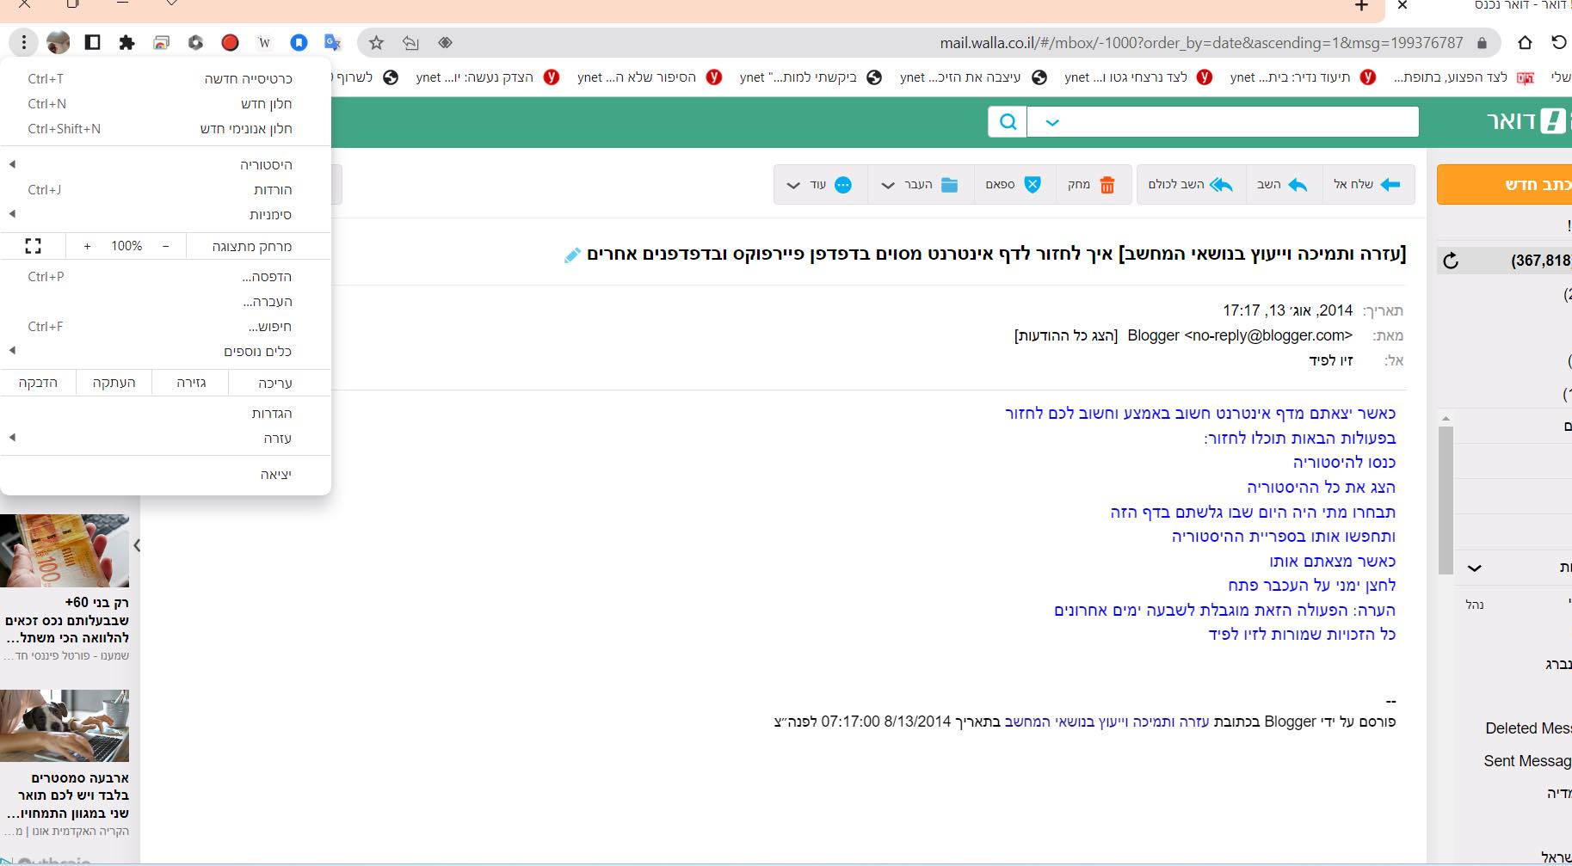Click the magnifier search button in the mail header
The width and height of the screenshot is (1572, 866).
pos(1008,122)
